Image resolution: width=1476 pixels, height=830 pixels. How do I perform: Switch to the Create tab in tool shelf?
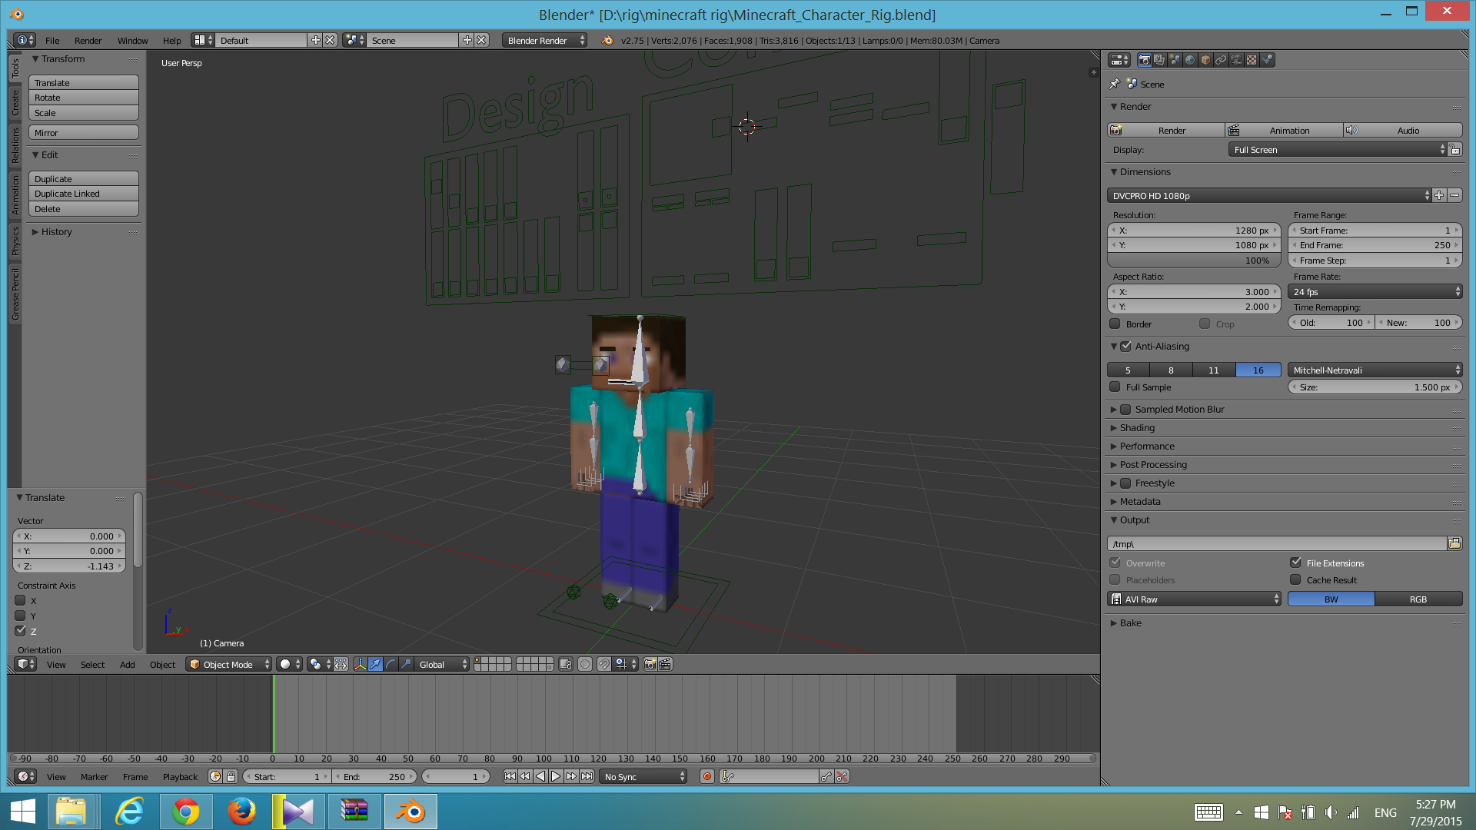click(x=15, y=103)
